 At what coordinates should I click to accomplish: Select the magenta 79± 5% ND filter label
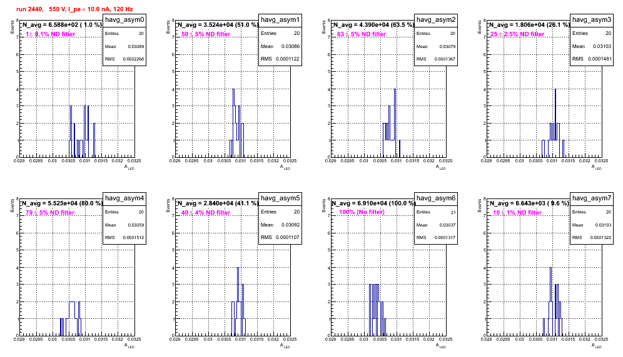tap(50, 213)
